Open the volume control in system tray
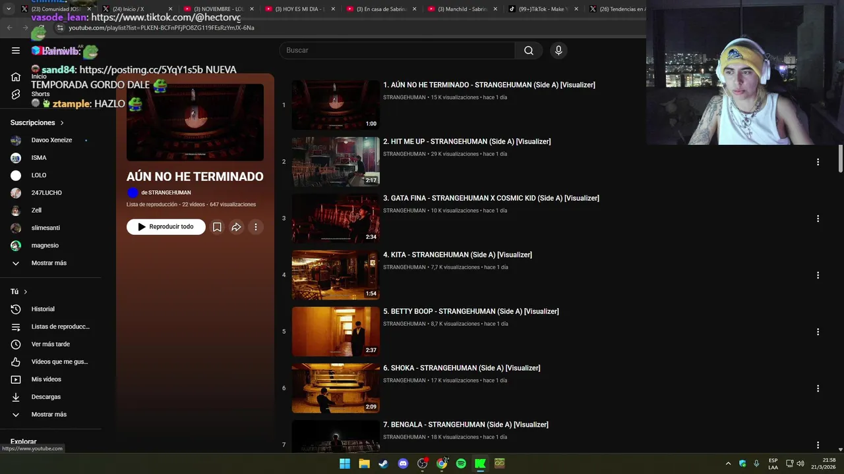The width and height of the screenshot is (844, 474). (x=800, y=463)
